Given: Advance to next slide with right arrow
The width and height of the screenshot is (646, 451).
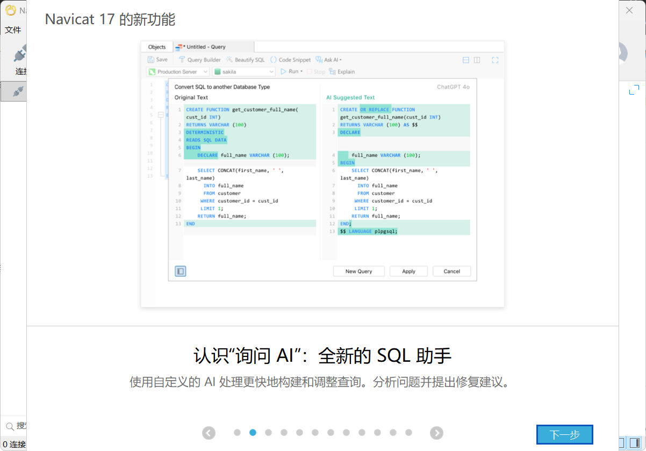Looking at the screenshot, I should tap(436, 433).
